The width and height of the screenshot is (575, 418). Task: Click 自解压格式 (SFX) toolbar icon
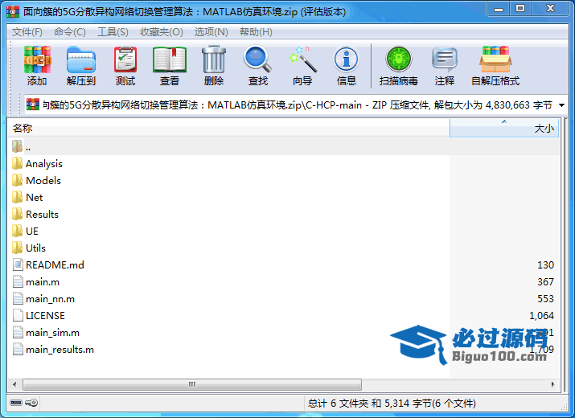(495, 59)
